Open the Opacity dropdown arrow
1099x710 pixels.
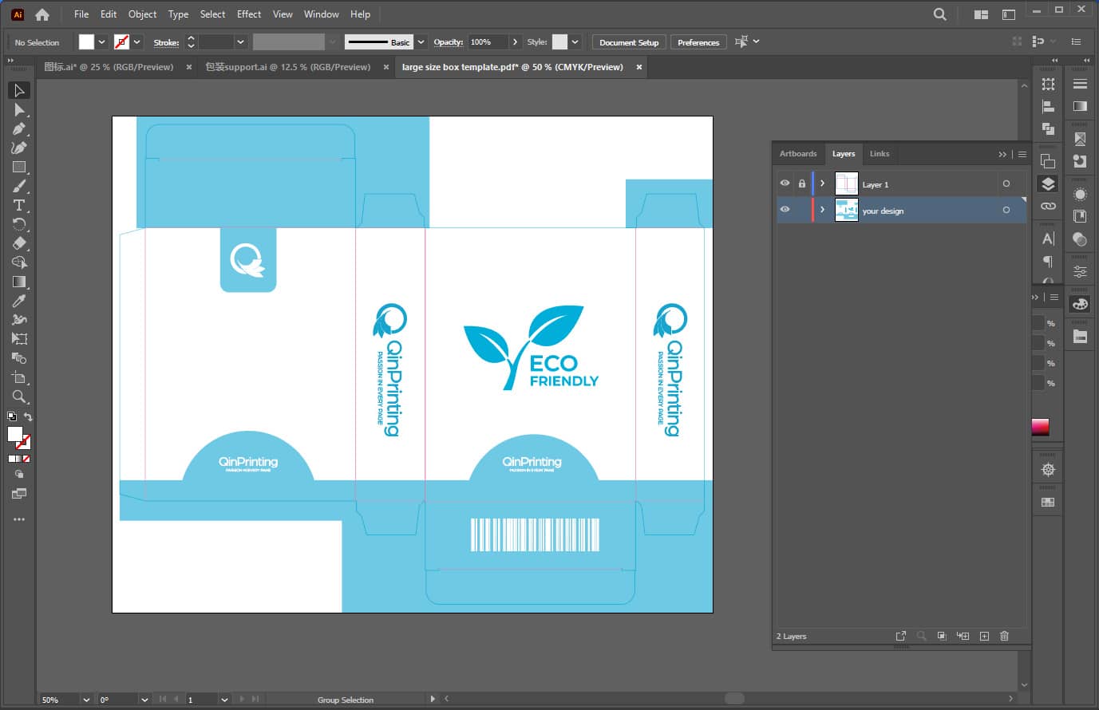tap(515, 42)
